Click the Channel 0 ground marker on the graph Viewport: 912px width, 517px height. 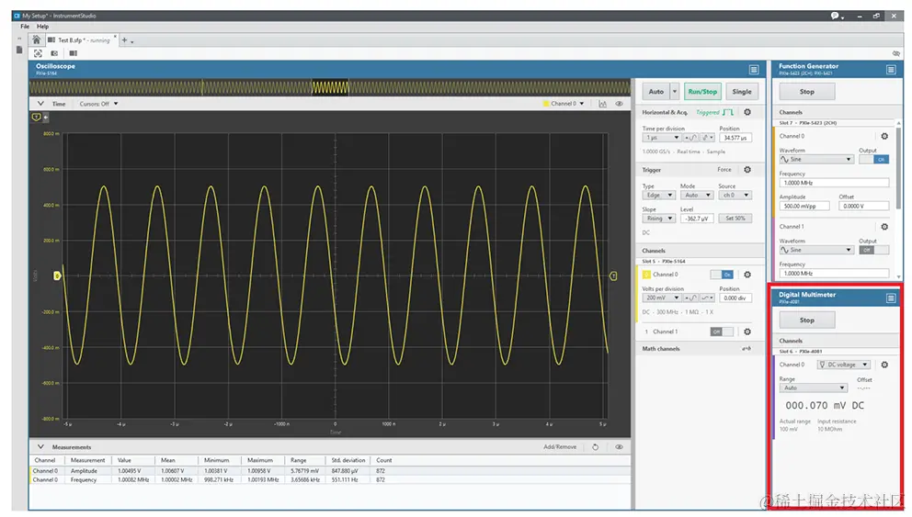[57, 275]
